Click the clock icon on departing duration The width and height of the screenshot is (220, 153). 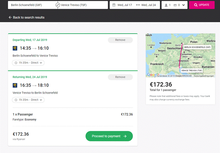[16, 63]
